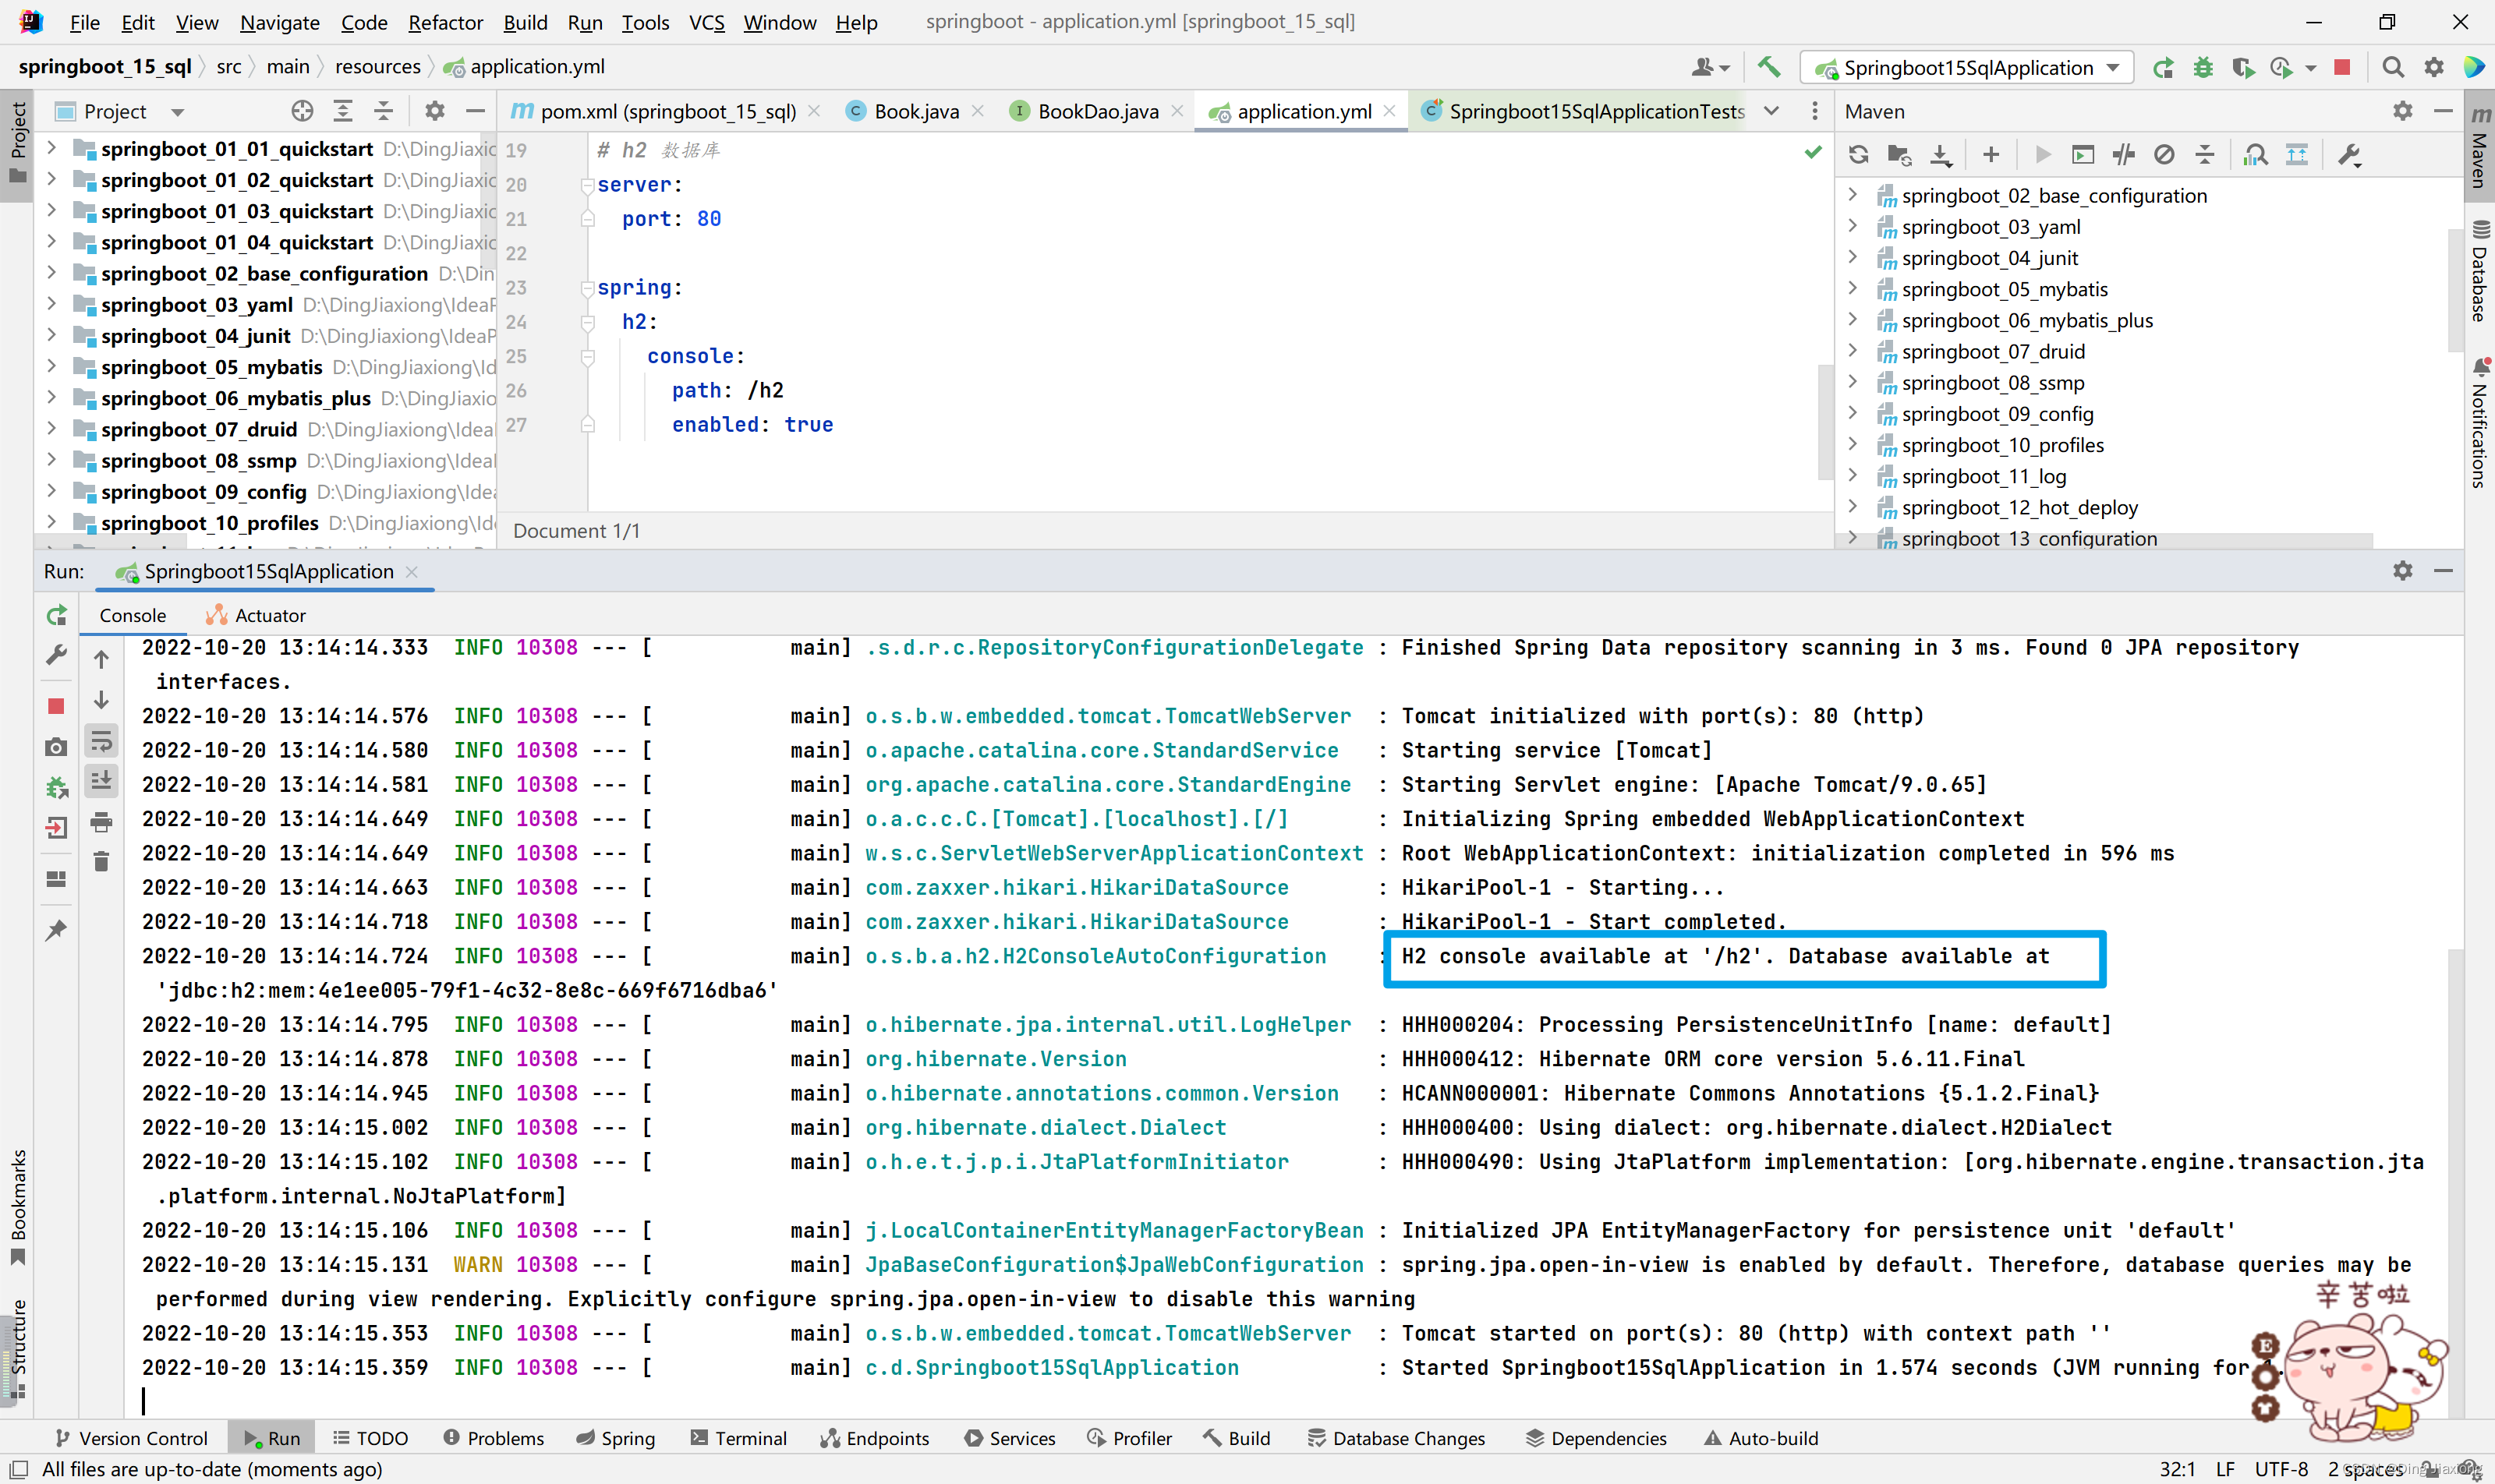Click cursor position 32:1 in status bar

[x=2177, y=1469]
